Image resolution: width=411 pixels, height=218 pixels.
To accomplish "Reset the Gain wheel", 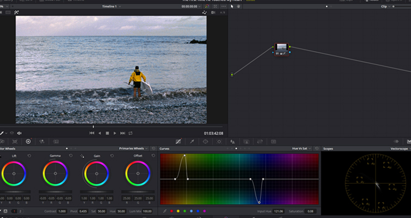I will coord(112,155).
